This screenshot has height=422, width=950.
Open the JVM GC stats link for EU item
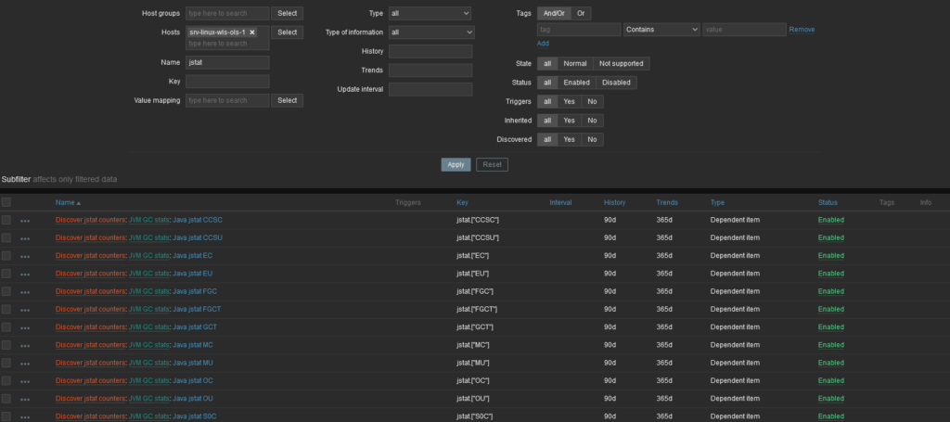coord(148,274)
